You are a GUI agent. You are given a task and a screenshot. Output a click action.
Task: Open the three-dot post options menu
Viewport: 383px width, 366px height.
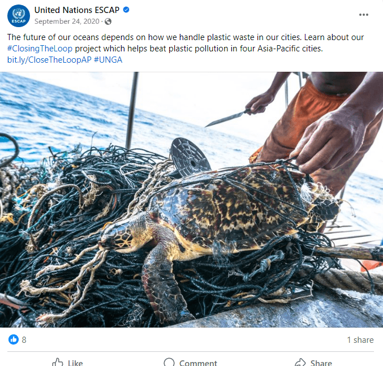(363, 15)
